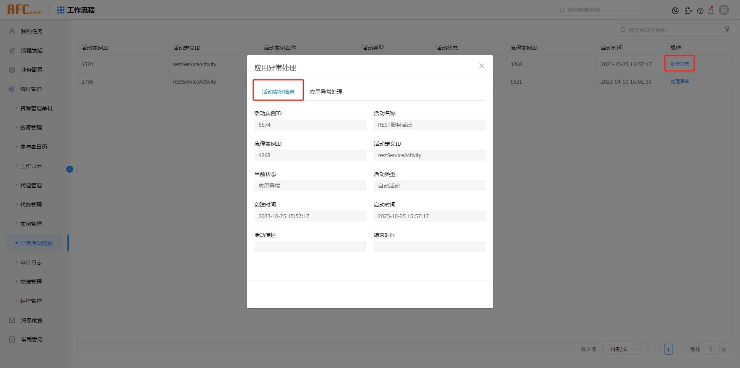The height and width of the screenshot is (368, 740).
Task: Go to 我的任务 in the sidebar
Action: (32, 31)
